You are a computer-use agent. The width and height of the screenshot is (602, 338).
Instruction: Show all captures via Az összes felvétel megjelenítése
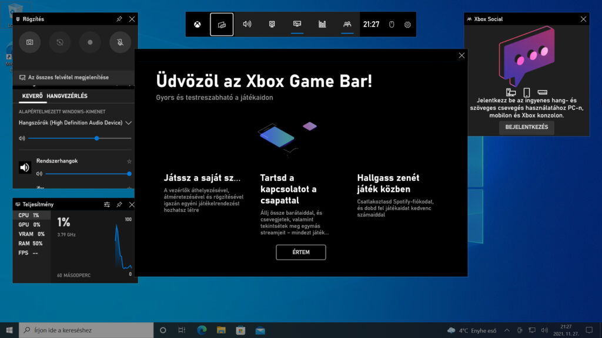[68, 77]
